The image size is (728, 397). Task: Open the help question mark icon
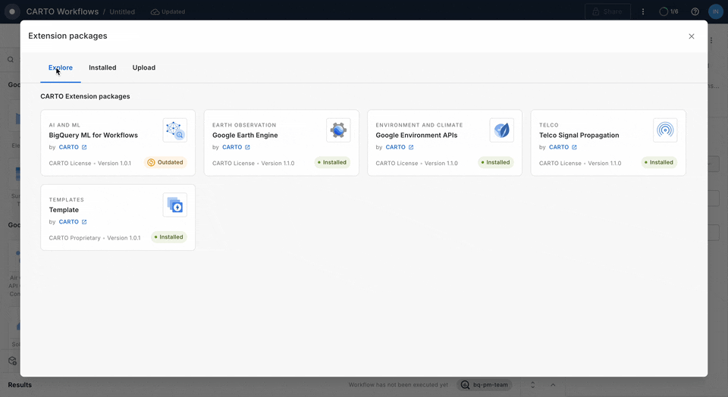(695, 12)
